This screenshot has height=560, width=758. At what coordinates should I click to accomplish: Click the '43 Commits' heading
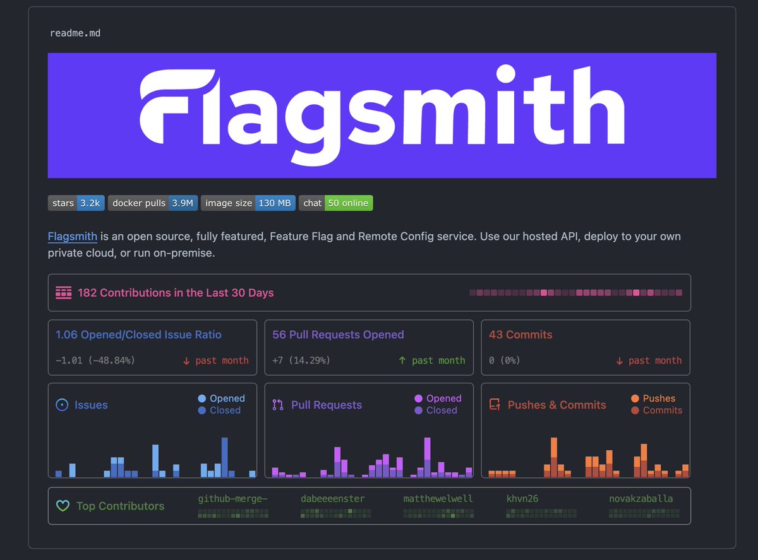coord(520,335)
